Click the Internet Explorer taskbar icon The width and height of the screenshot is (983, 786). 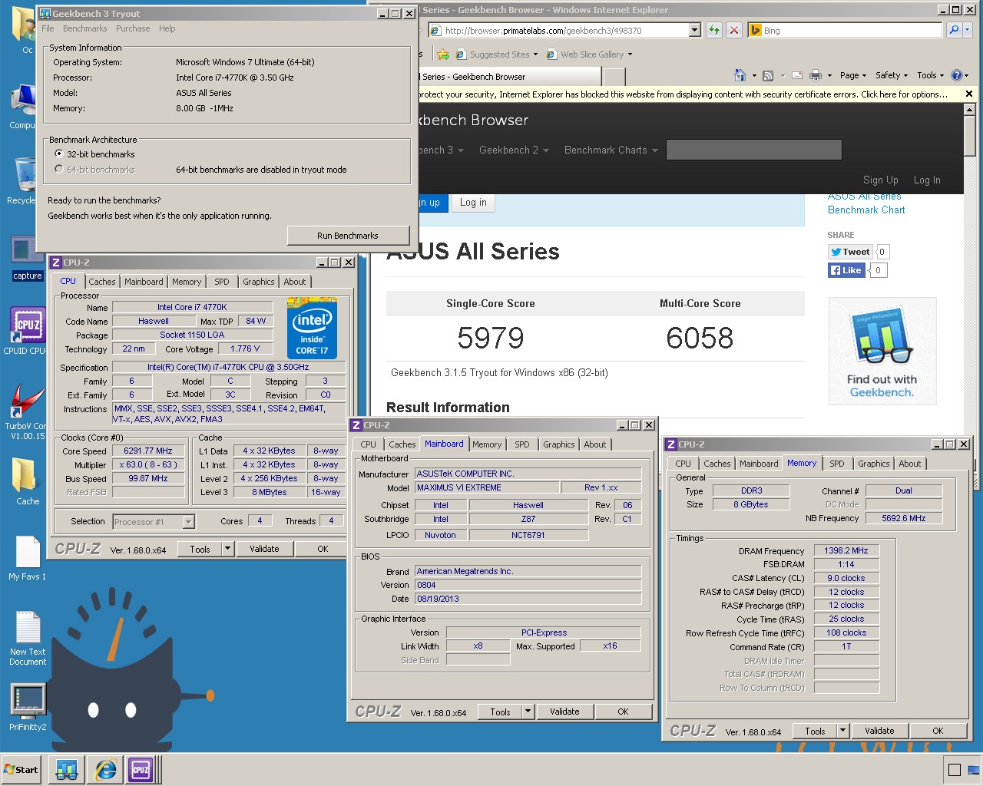coord(105,769)
